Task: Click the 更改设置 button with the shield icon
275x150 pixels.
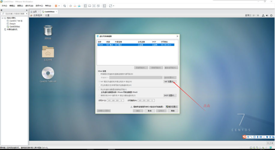Action: tap(172, 107)
